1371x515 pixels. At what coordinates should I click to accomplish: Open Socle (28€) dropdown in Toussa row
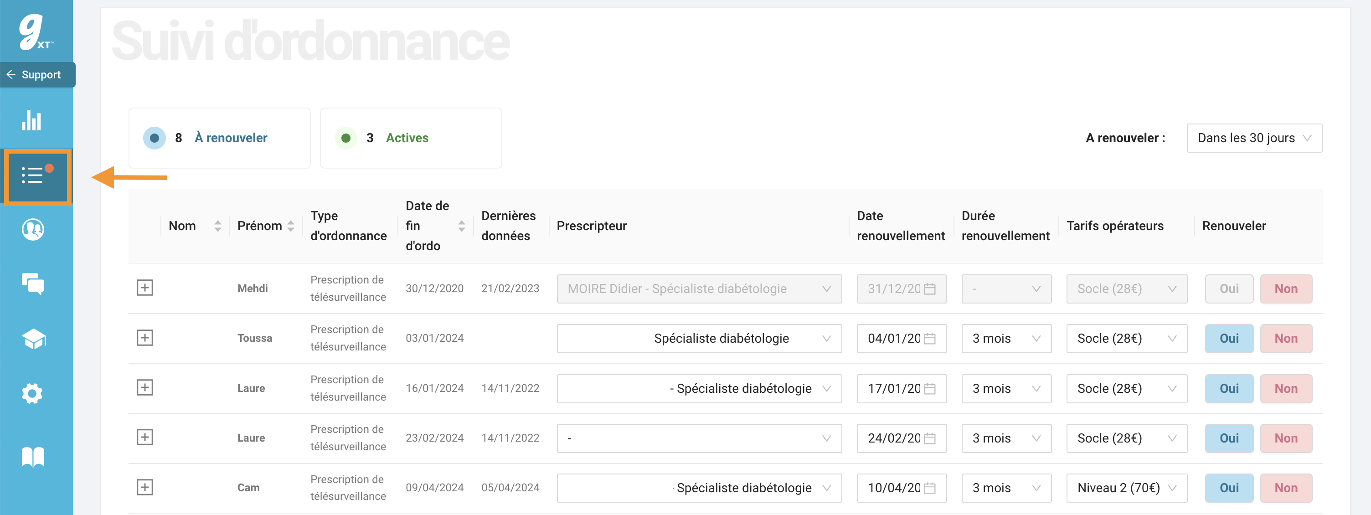(x=1127, y=339)
